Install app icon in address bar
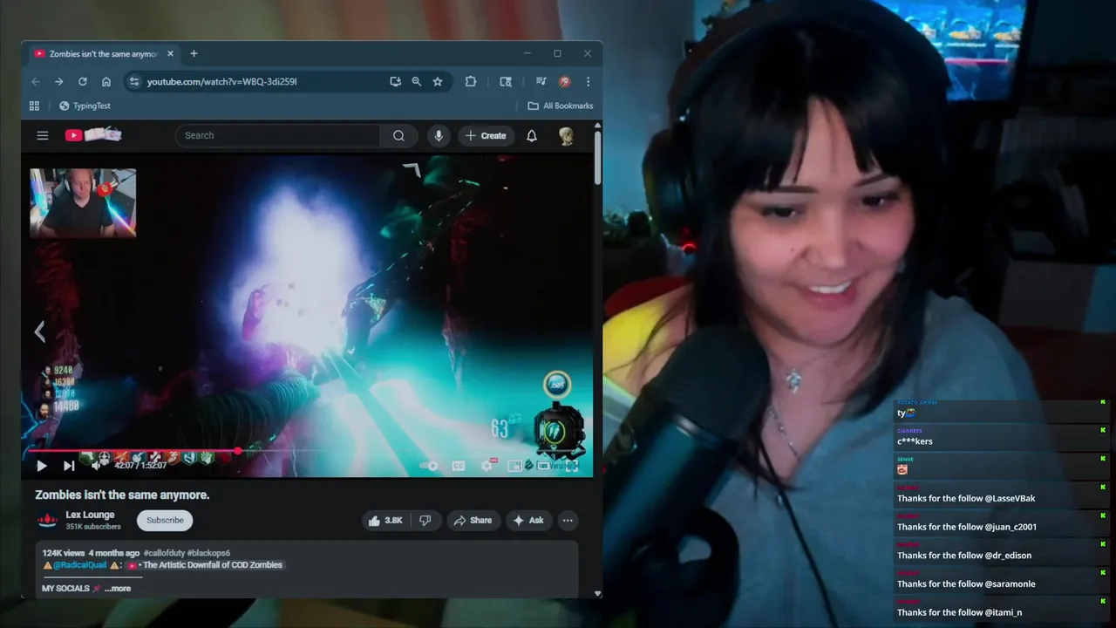The width and height of the screenshot is (1116, 628). [395, 81]
